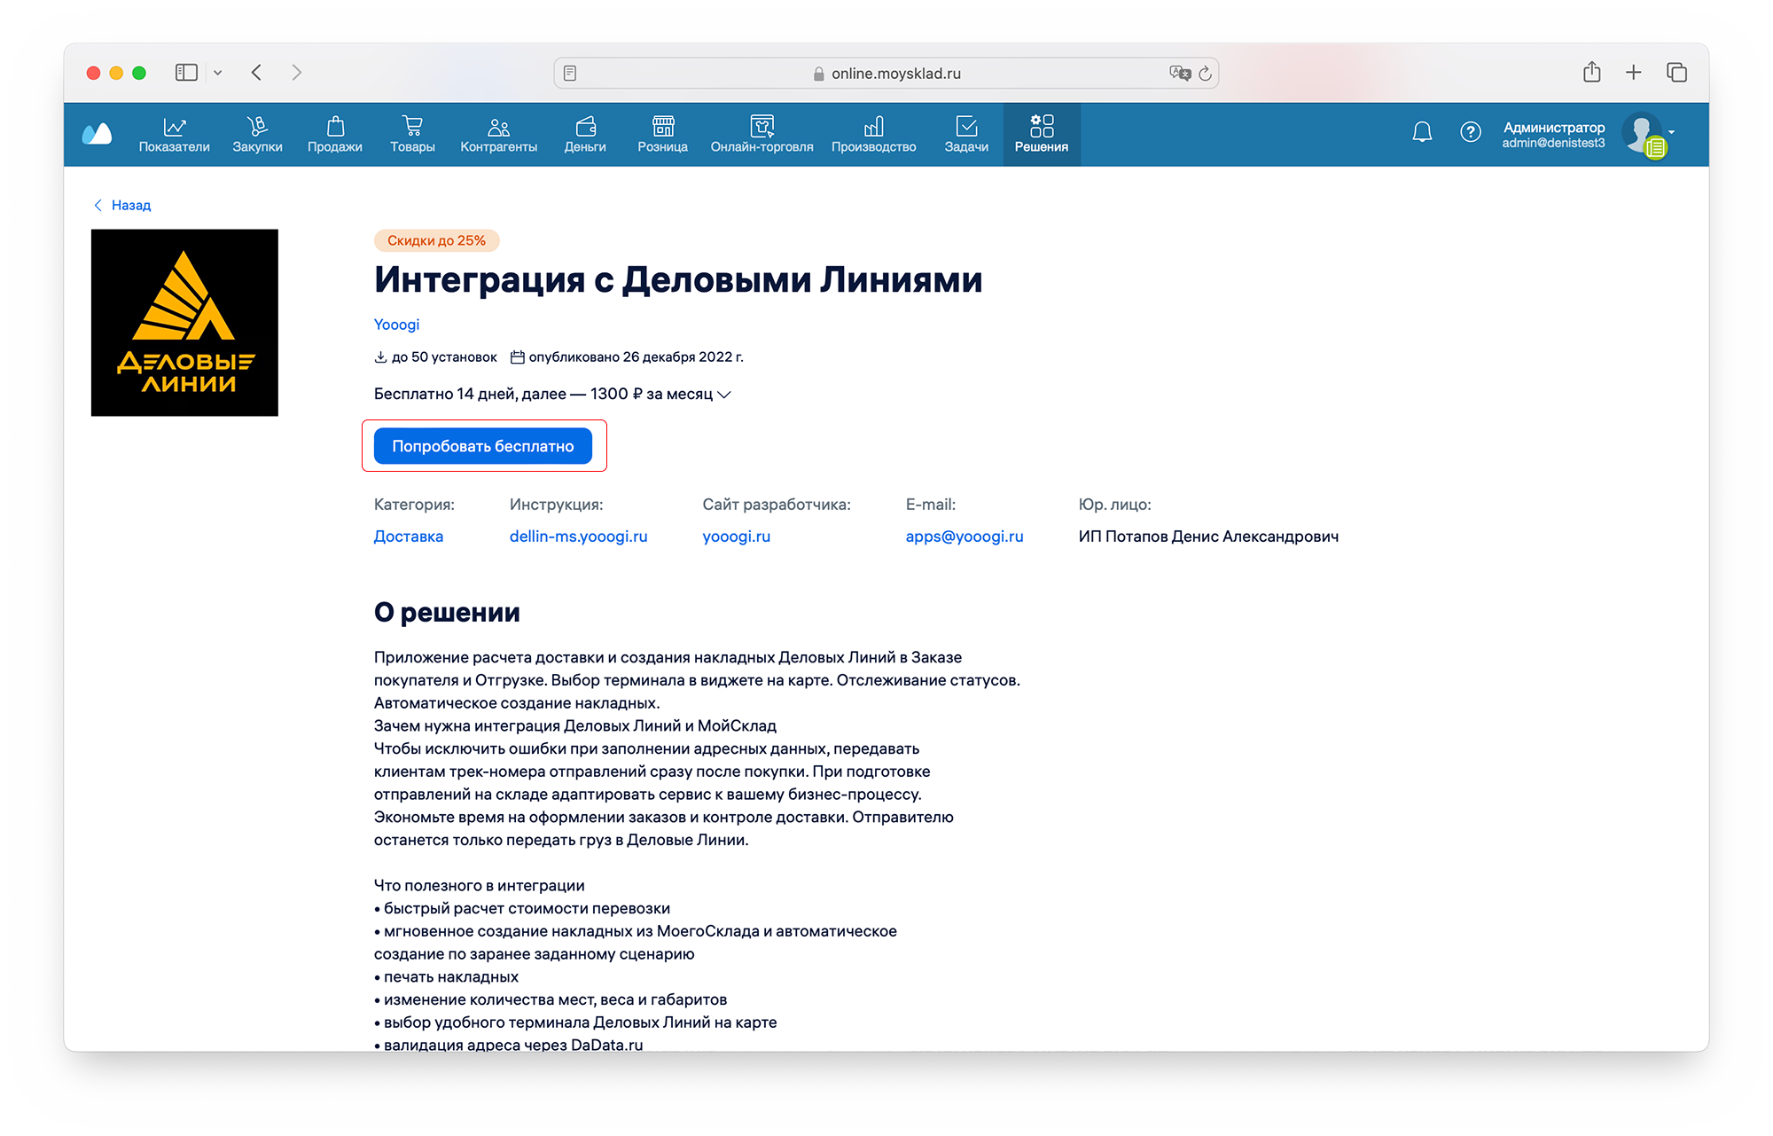This screenshot has height=1136, width=1773.
Task: Expand the pricing details chevron
Action: point(724,395)
